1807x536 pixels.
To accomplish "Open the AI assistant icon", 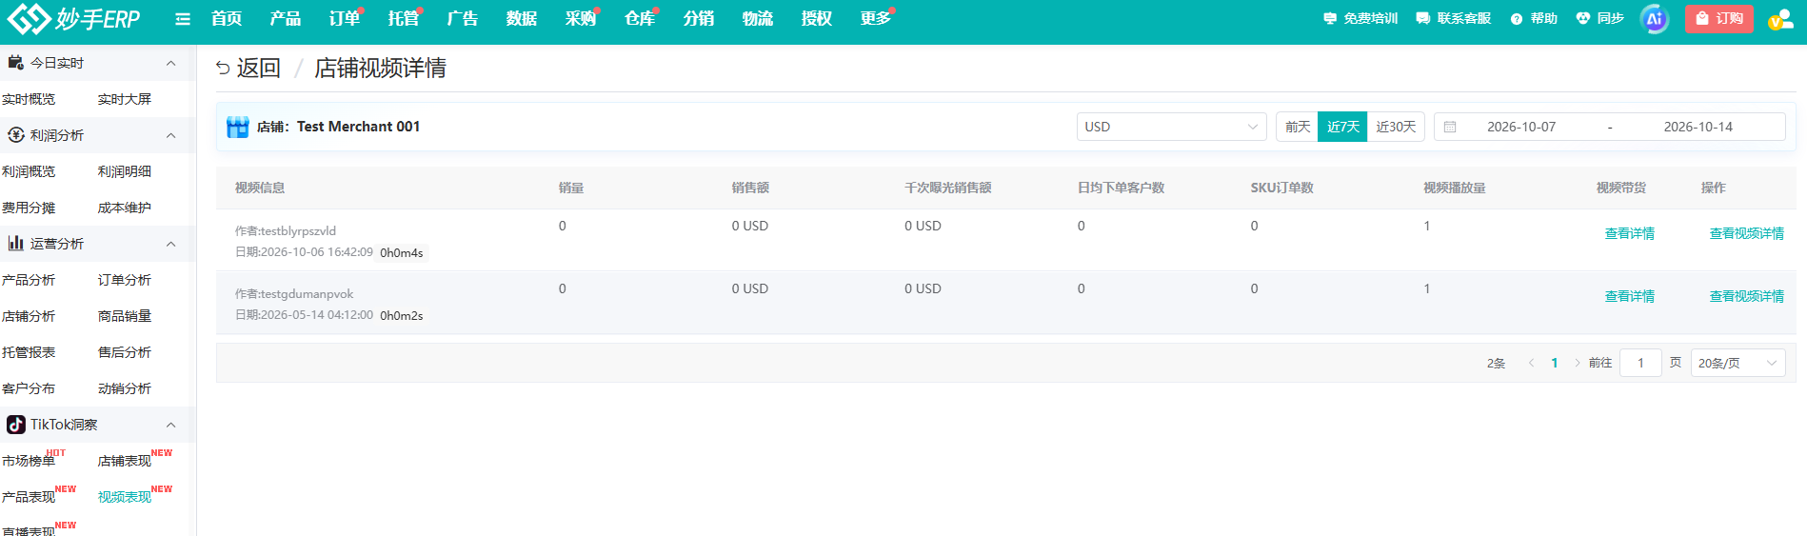I will pos(1655,19).
